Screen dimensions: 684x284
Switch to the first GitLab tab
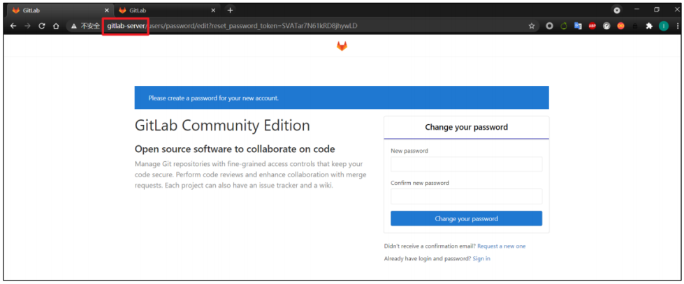[x=61, y=10]
